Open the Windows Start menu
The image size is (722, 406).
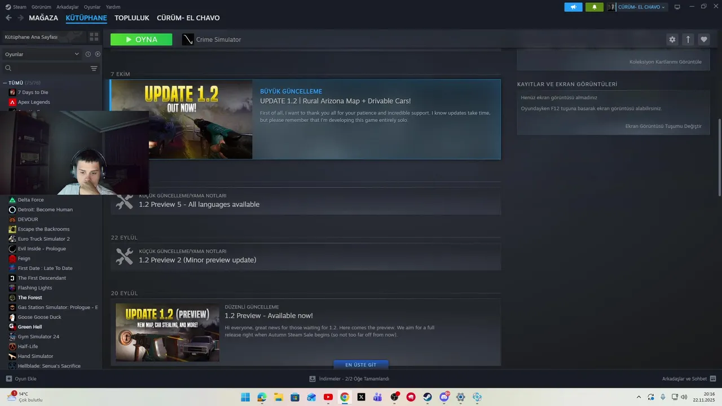coord(245,397)
